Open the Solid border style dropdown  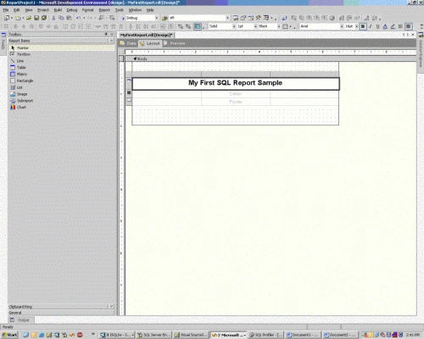coord(234,26)
